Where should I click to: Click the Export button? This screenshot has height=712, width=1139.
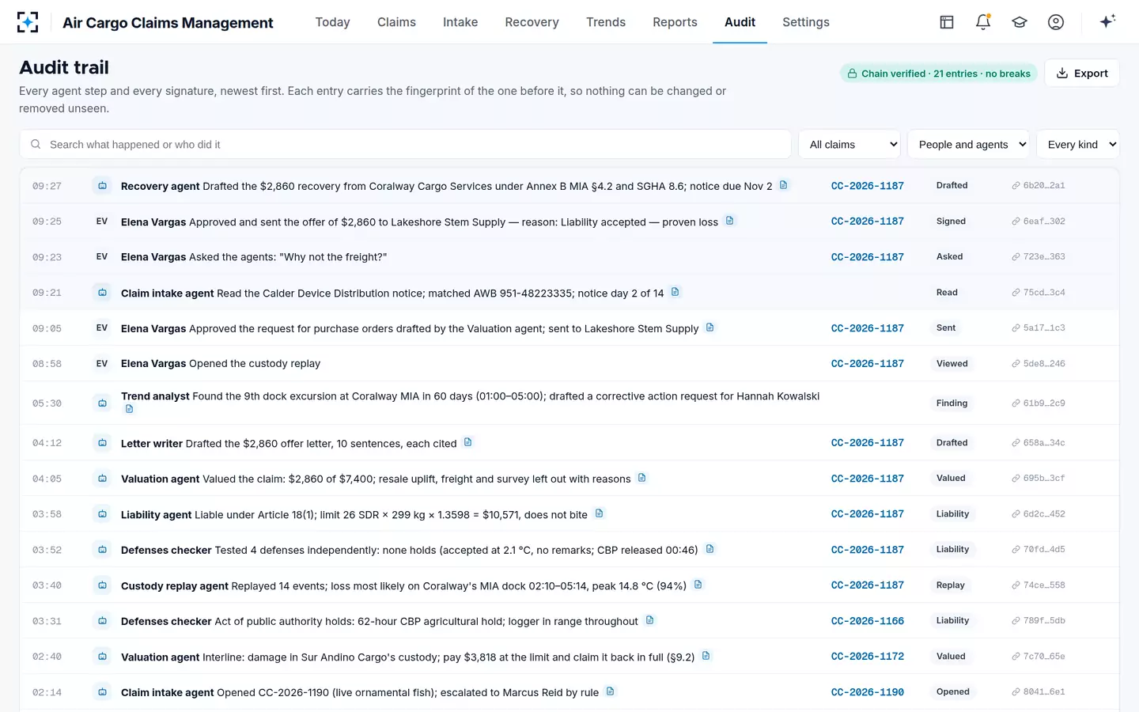point(1082,73)
